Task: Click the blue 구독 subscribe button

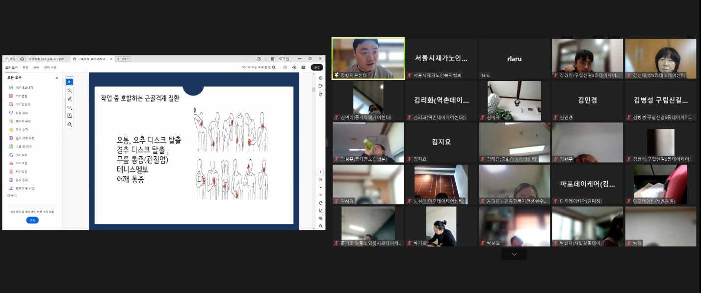Action: 32,220
